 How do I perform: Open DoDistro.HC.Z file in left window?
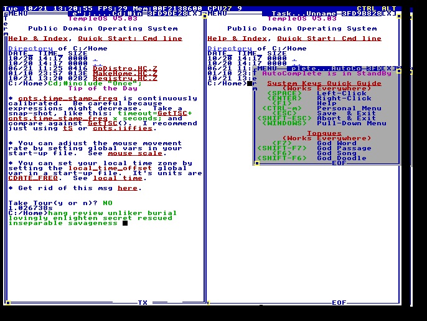[125, 69]
